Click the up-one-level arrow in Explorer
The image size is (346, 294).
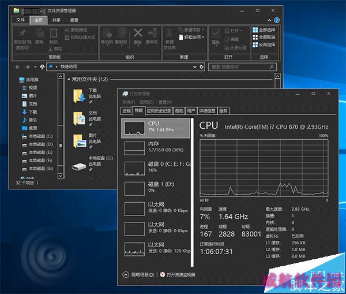point(42,67)
